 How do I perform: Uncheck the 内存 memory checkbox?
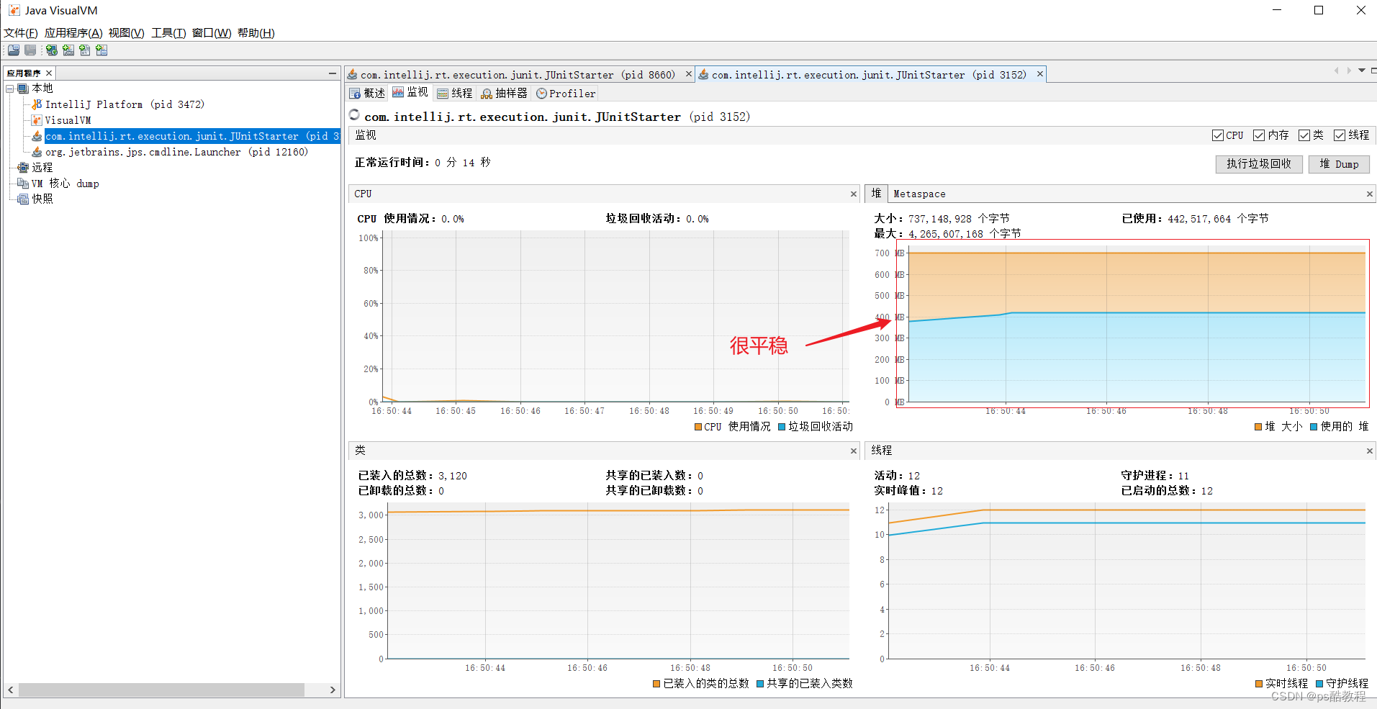(x=1259, y=135)
